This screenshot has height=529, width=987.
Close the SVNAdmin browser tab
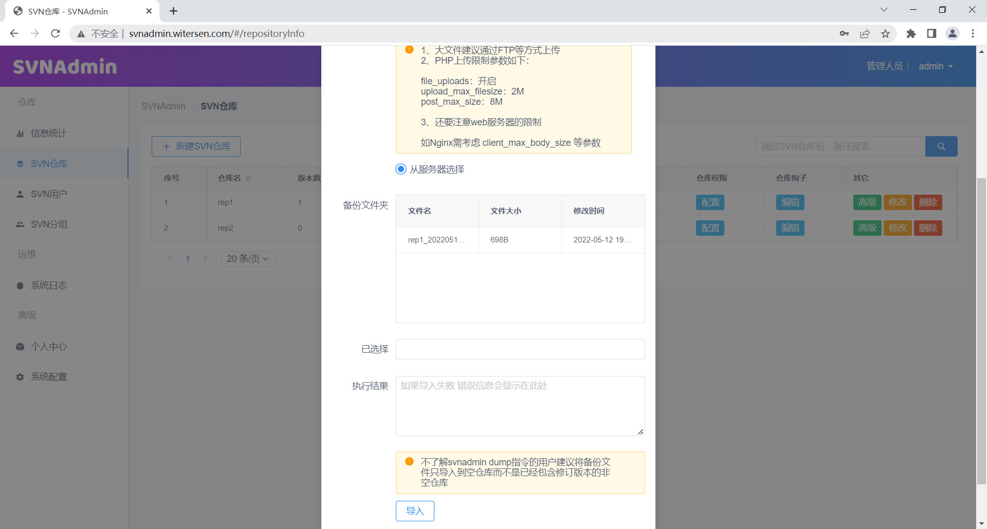point(149,11)
